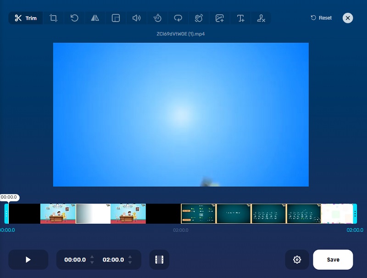Select the remove audio tool
The height and width of the screenshot is (278, 367).
click(261, 18)
